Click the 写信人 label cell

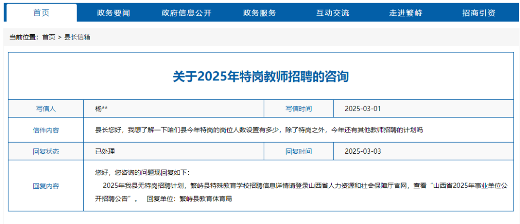point(46,108)
